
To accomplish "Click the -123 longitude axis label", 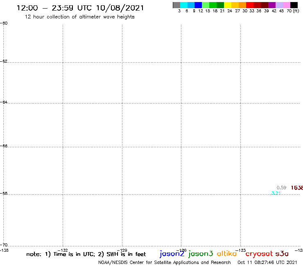I will (x=241, y=250).
